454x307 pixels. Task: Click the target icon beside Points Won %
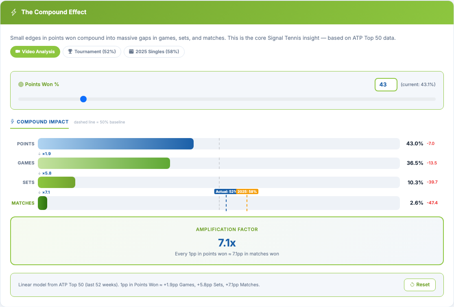[21, 84]
